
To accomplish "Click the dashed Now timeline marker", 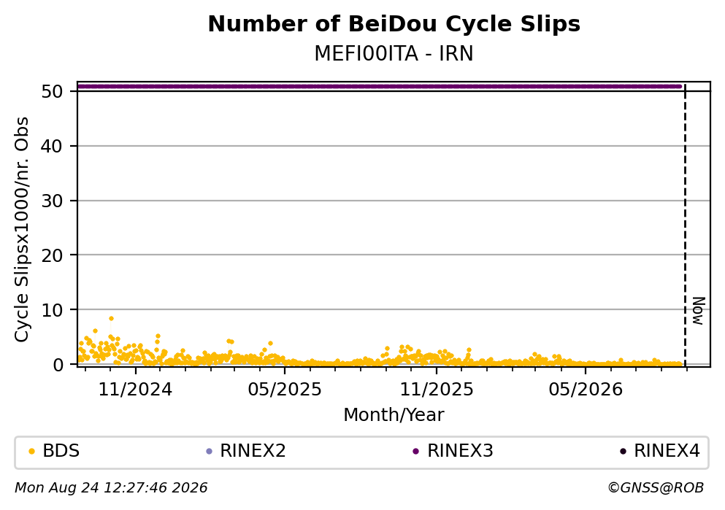I will (x=685, y=225).
